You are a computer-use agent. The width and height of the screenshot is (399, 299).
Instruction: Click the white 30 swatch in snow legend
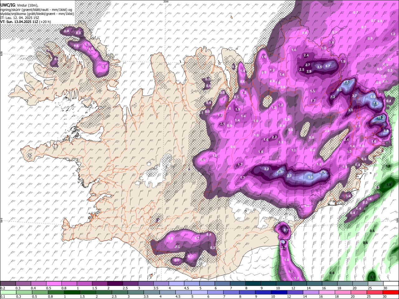coord(391,283)
